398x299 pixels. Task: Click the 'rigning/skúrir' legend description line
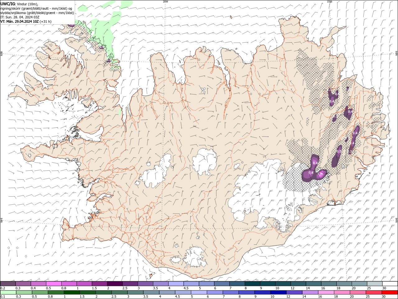[36, 8]
